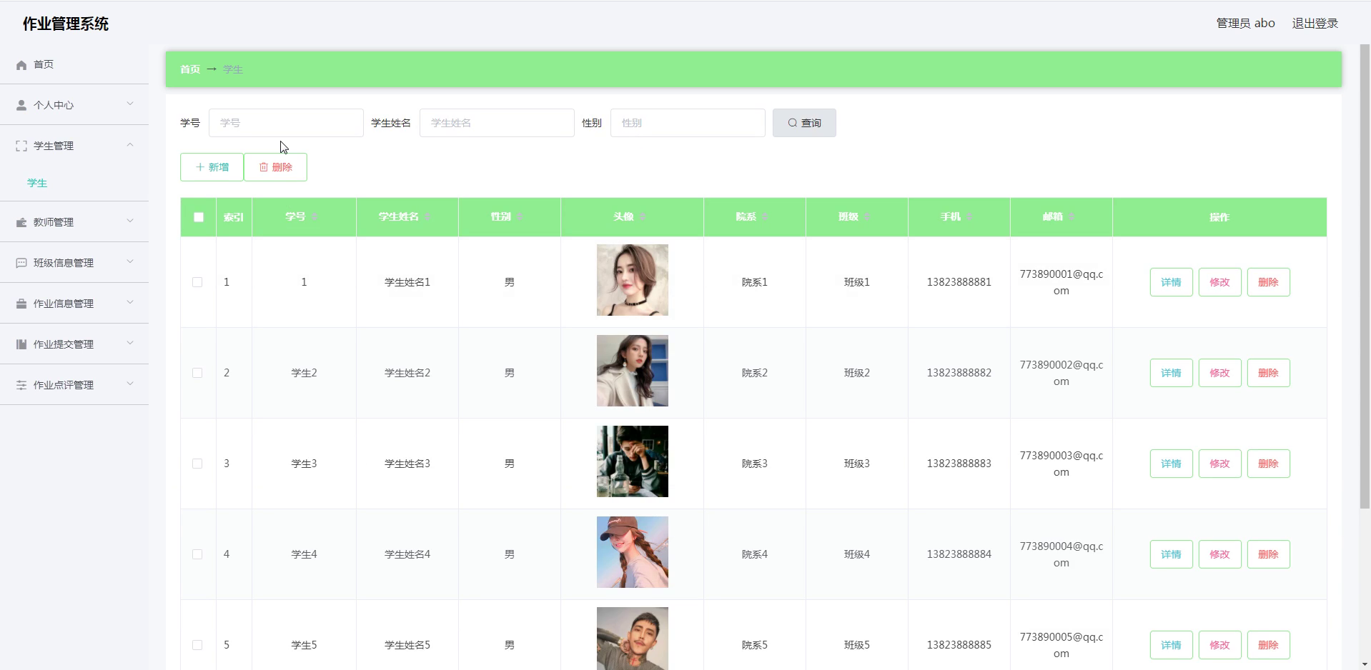Toggle the select-all checkbox in table header
The height and width of the screenshot is (670, 1371).
click(x=199, y=217)
